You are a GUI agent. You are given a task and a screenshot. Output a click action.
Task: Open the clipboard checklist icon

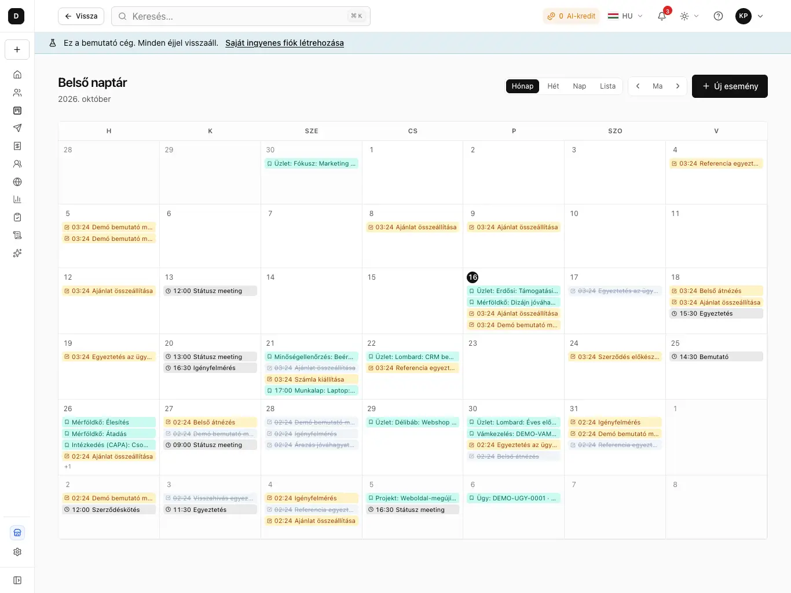click(x=17, y=217)
